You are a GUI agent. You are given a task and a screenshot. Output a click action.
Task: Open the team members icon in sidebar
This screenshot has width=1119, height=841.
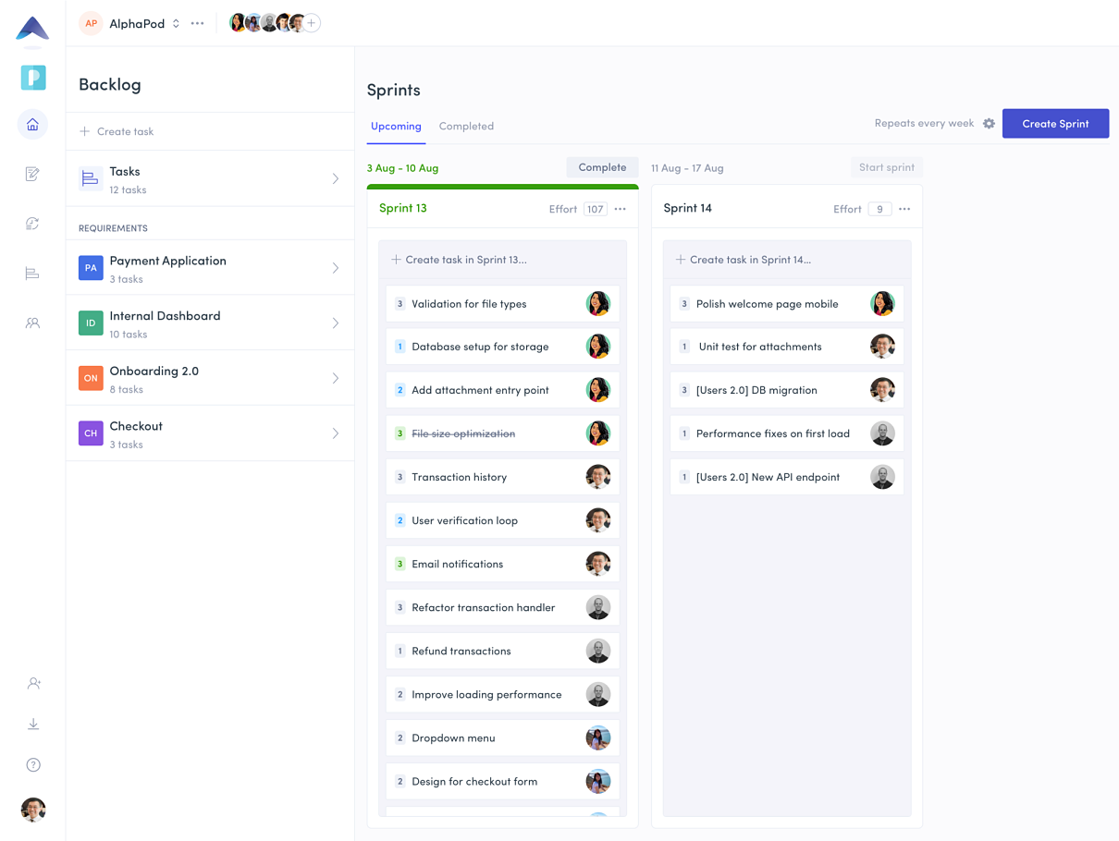pos(32,323)
